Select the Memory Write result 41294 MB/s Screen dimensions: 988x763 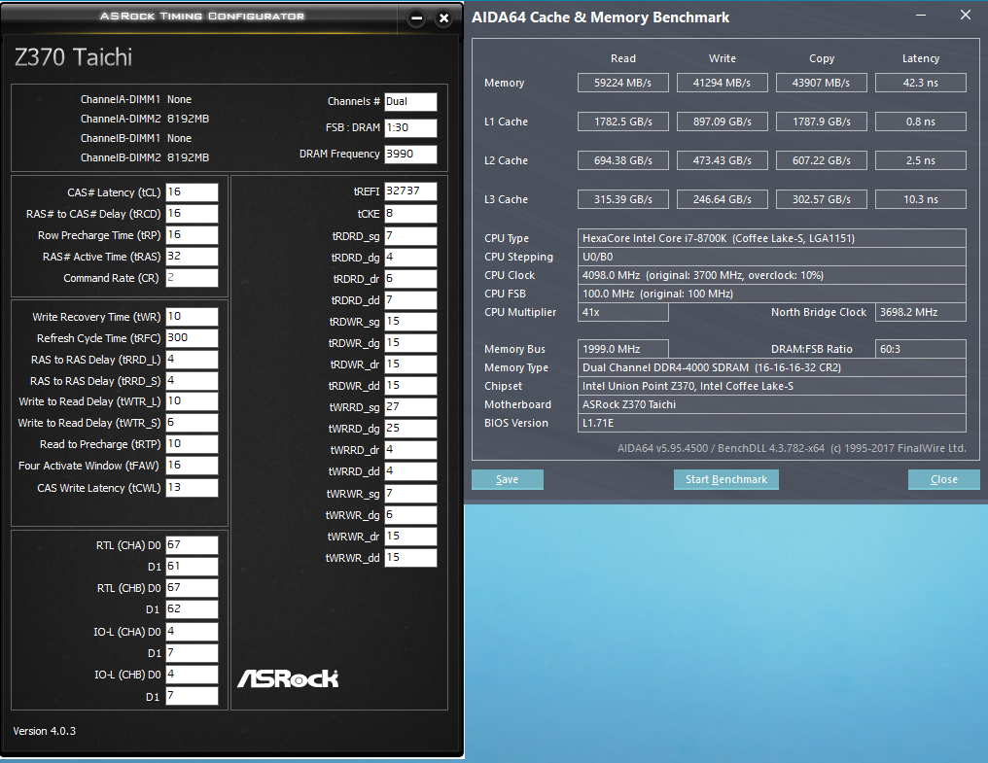(723, 84)
